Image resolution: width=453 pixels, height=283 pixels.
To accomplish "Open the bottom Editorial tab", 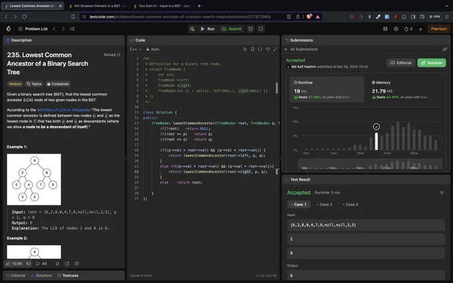I will coord(15,276).
